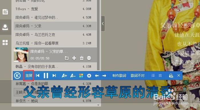
Task: Shift lyrics timing forward with right arrow
Action: (104, 76)
